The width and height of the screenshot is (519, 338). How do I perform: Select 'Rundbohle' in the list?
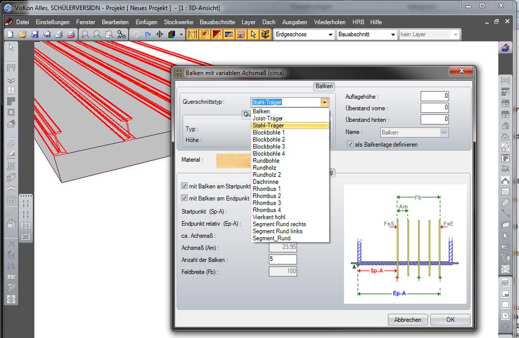point(290,160)
